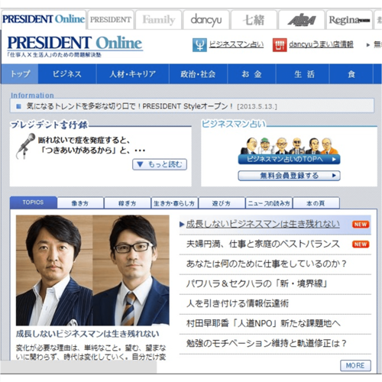The height and width of the screenshot is (382, 382).
Task: Open the ビジネス navigation menu
Action: click(67, 74)
